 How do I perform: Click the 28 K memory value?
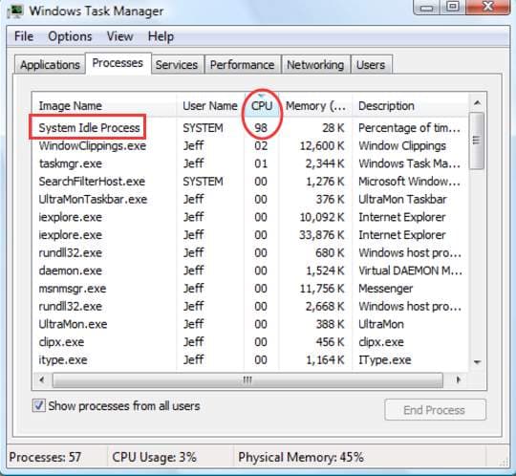[333, 128]
